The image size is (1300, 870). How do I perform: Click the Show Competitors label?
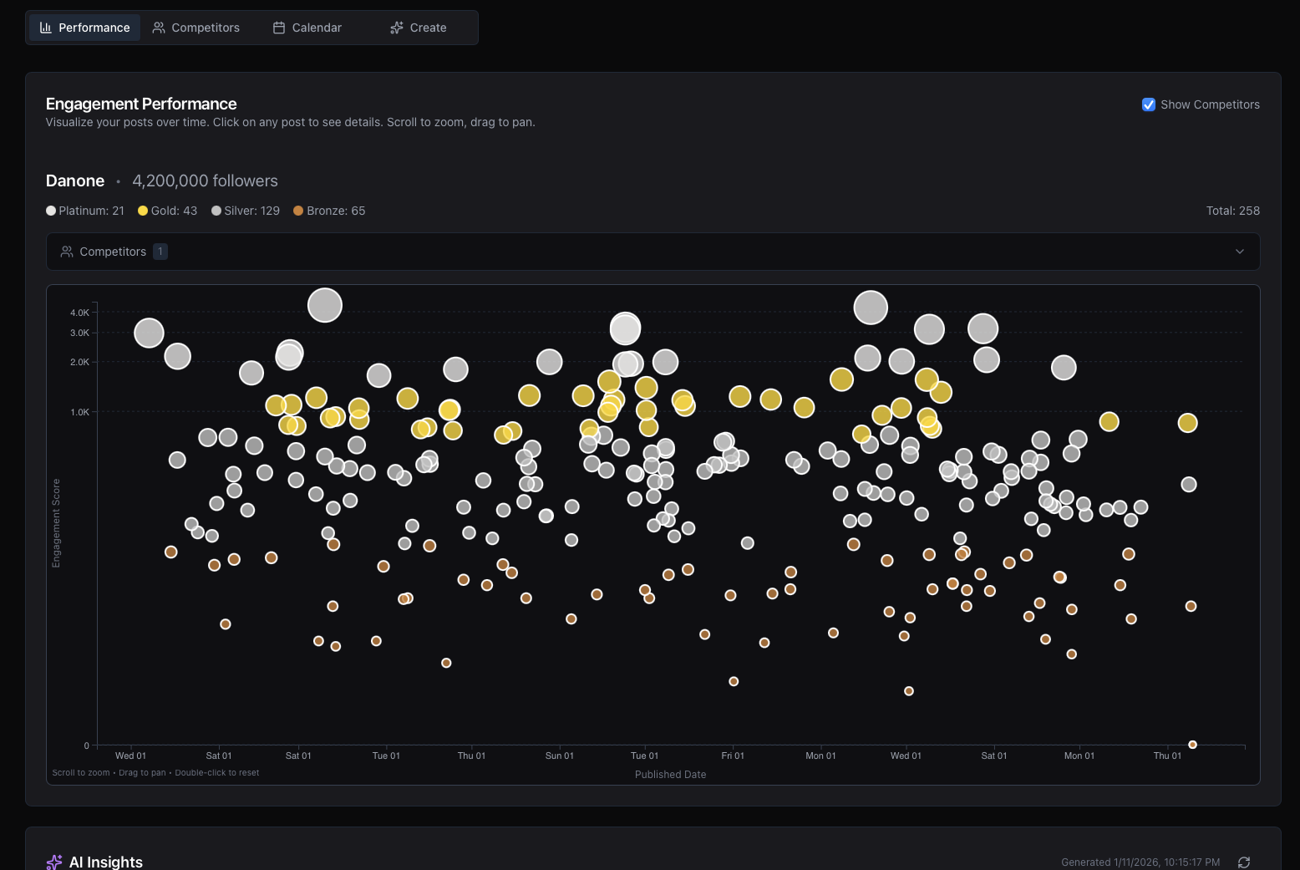1210,104
